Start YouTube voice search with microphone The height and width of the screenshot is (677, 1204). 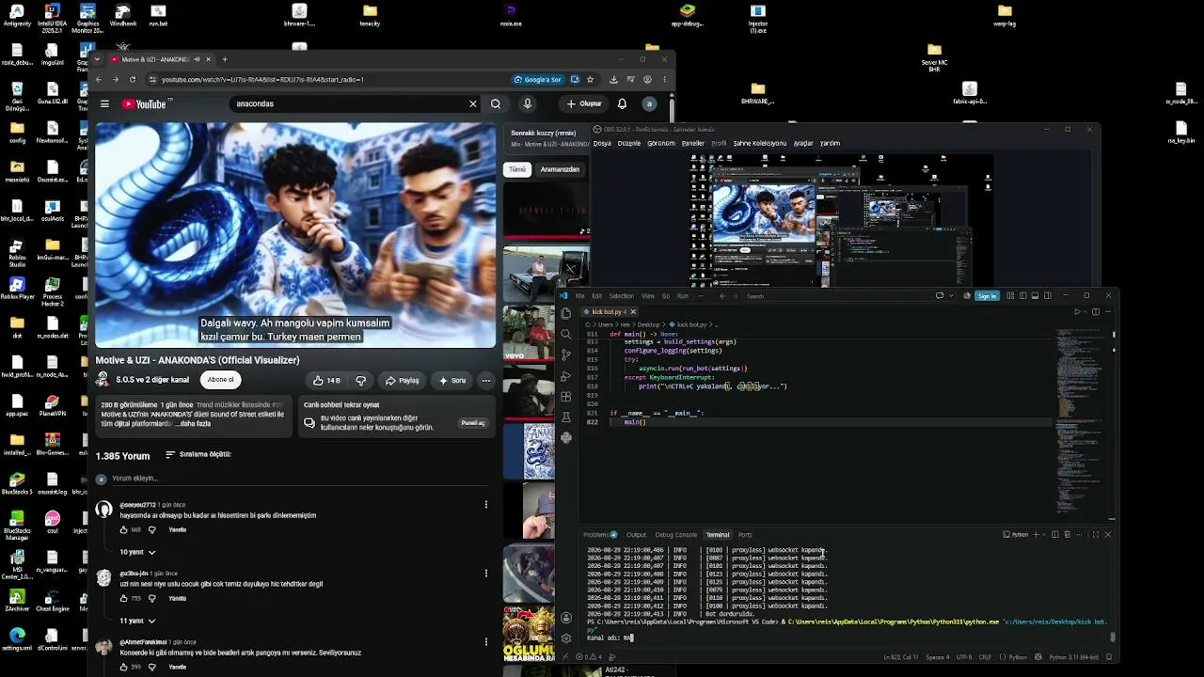coord(528,103)
